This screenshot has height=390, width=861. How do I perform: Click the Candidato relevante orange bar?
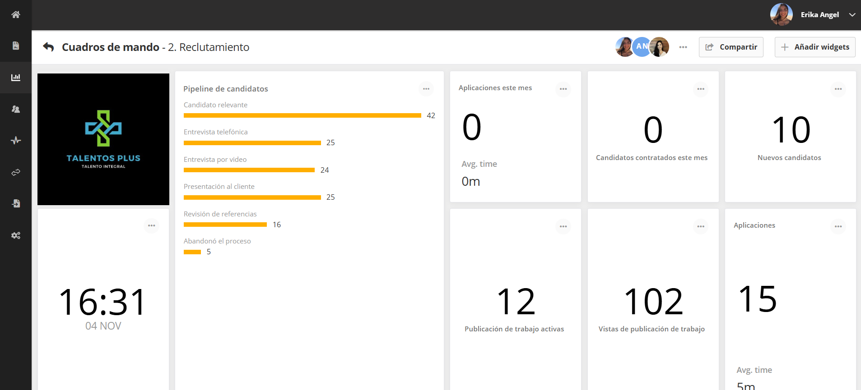302,116
